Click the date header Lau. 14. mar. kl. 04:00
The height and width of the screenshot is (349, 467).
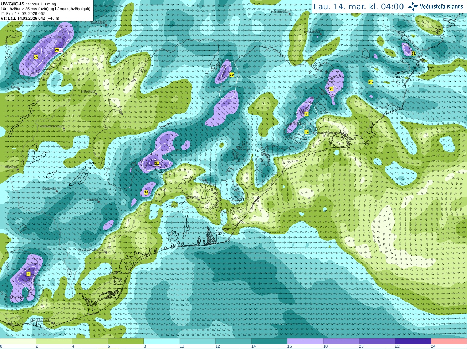(359, 7)
